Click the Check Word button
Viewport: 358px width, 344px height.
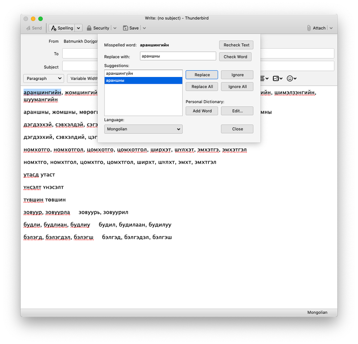[x=235, y=57]
